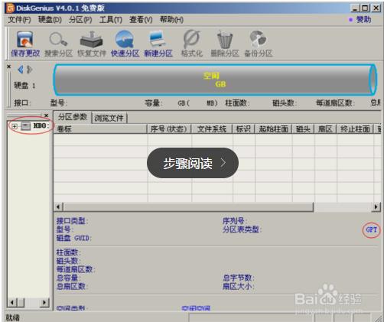Click the HD0 disk drive icon
Image resolution: width=384 pixels, height=322 pixels.
[25, 125]
